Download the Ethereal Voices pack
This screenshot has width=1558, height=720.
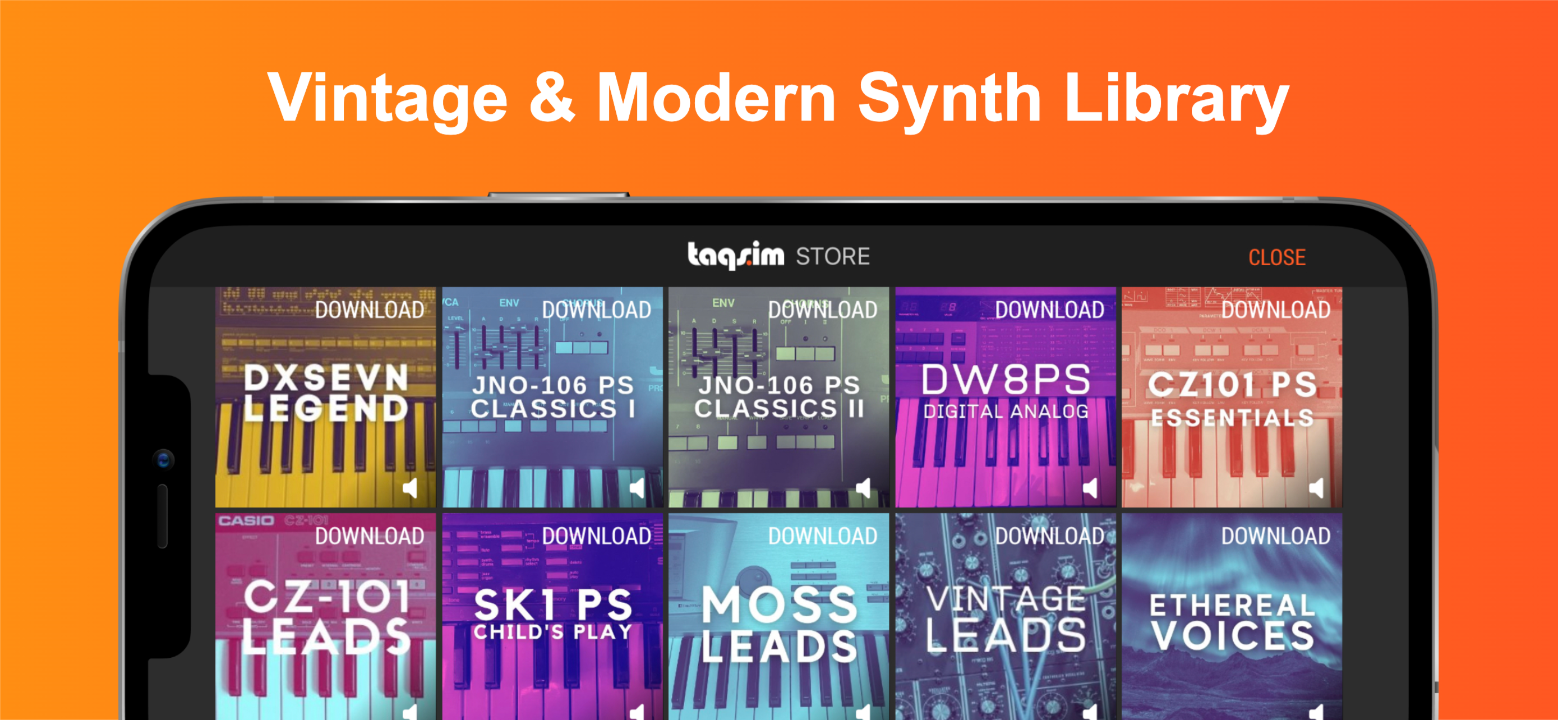click(x=1275, y=536)
